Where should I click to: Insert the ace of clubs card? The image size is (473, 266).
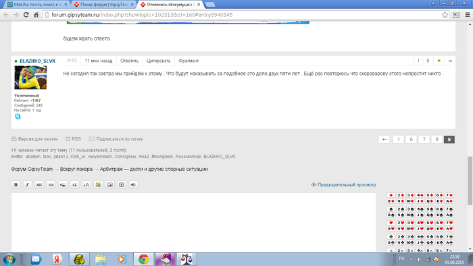pyautogui.click(x=449, y=242)
